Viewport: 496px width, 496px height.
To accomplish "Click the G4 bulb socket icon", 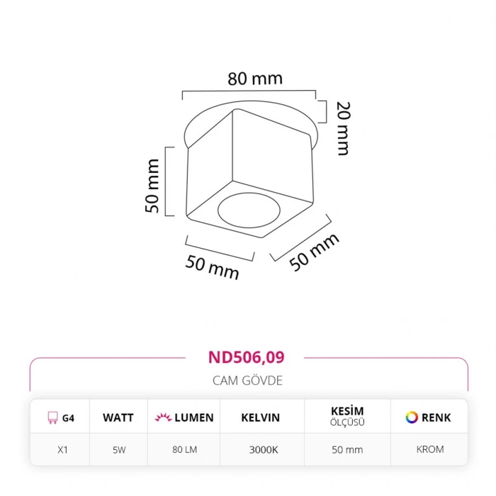I will [x=52, y=418].
